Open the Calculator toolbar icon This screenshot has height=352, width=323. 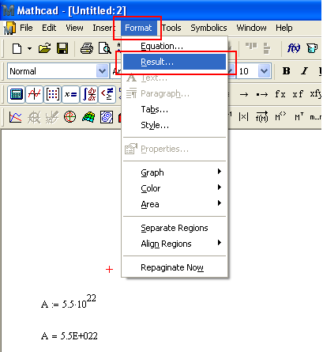coord(17,94)
